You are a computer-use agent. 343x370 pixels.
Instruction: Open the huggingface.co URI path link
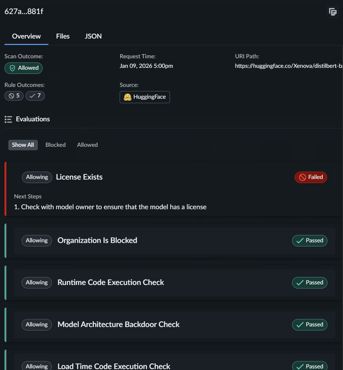288,66
